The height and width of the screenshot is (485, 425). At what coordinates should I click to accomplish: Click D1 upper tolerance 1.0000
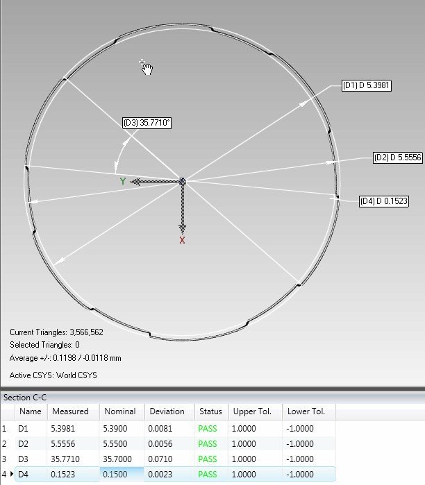click(244, 429)
